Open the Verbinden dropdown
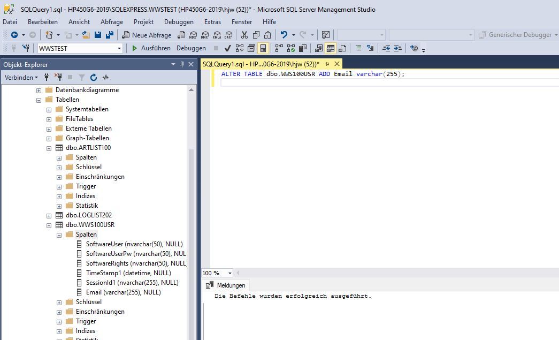559x340 pixels. [x=21, y=78]
